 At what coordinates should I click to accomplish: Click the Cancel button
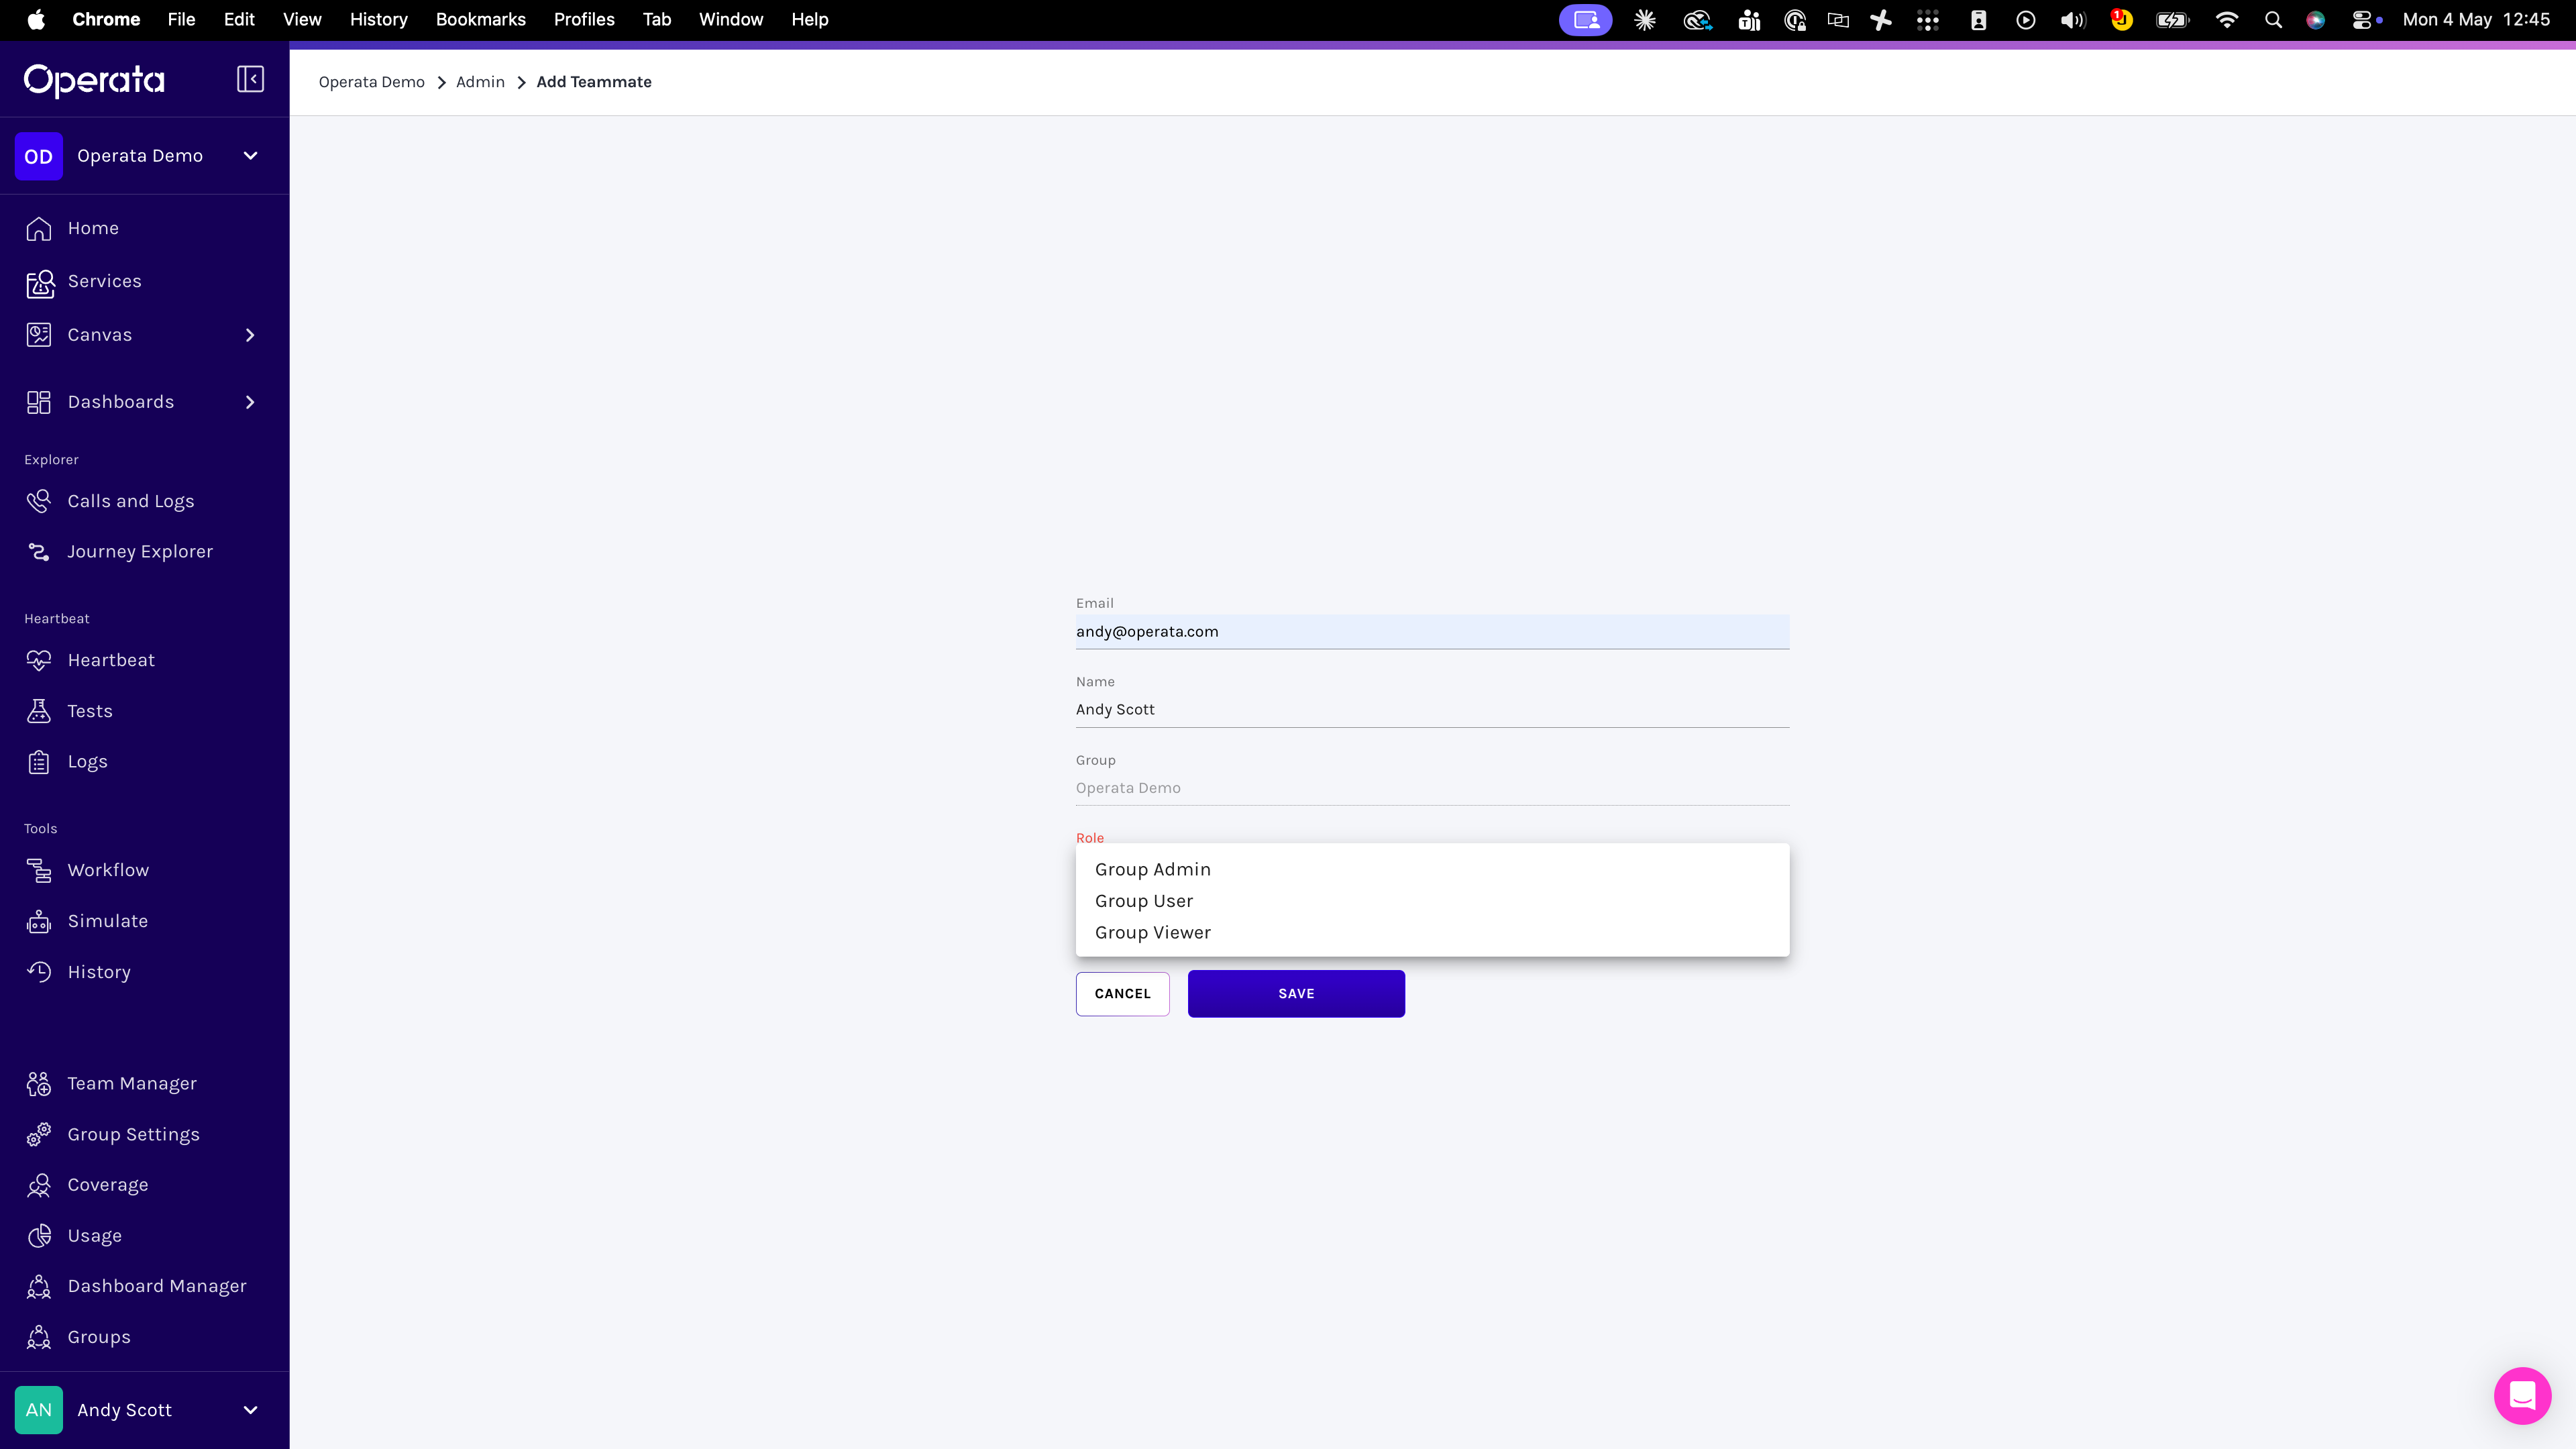1122,994
